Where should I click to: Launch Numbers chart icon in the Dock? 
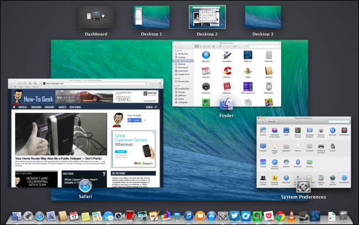point(166,216)
